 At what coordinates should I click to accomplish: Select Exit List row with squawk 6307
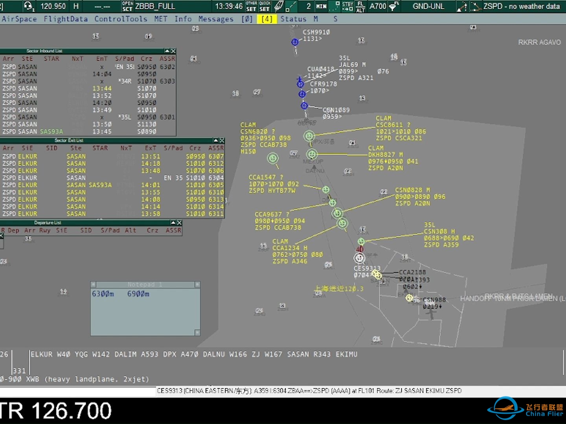point(112,156)
